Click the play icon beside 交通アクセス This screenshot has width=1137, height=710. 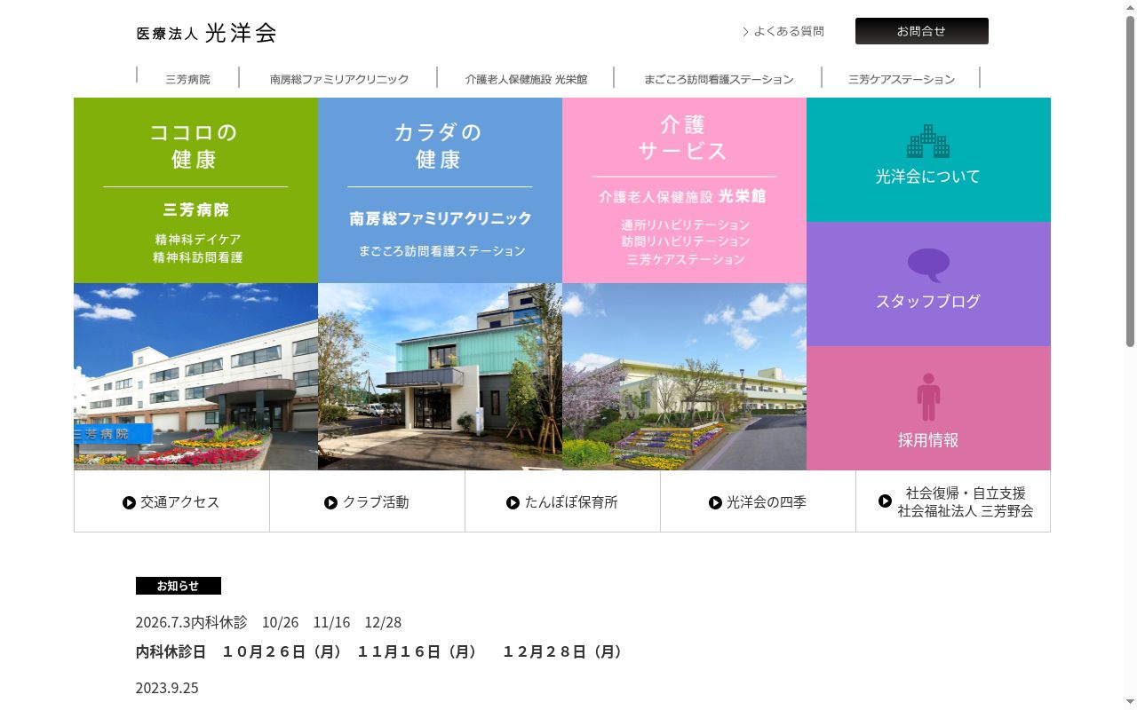(x=129, y=502)
